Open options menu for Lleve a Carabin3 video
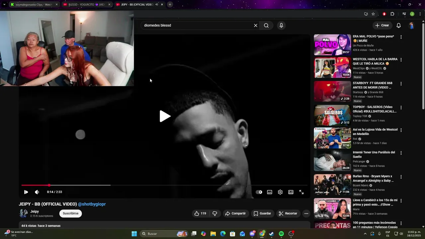 click(401, 201)
